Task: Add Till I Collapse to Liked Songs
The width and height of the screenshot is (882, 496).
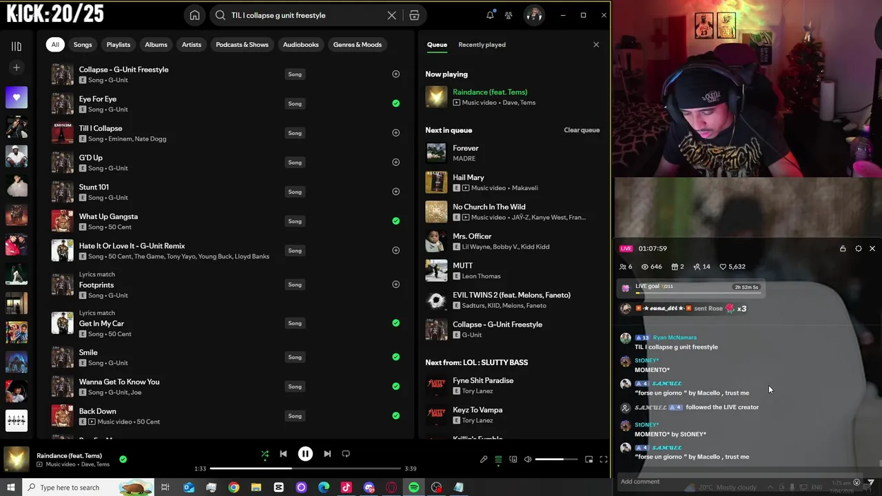Action: (396, 133)
